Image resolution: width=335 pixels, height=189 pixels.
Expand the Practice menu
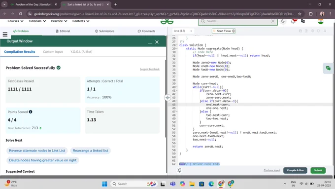(59, 21)
